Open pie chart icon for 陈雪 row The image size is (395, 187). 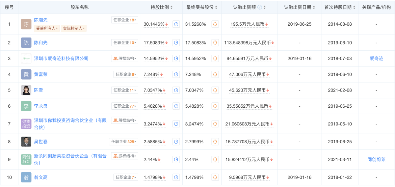pyautogui.click(x=176, y=90)
